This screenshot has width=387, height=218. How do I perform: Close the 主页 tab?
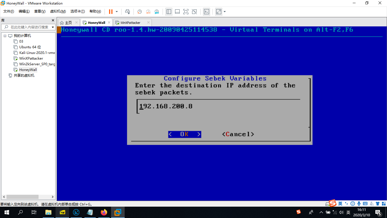pos(76,23)
